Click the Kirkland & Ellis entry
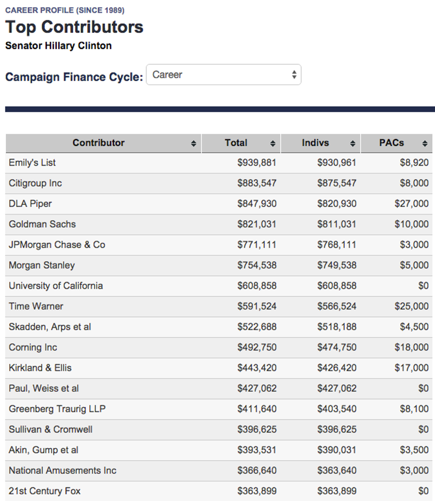The width and height of the screenshot is (435, 501). pos(40,368)
